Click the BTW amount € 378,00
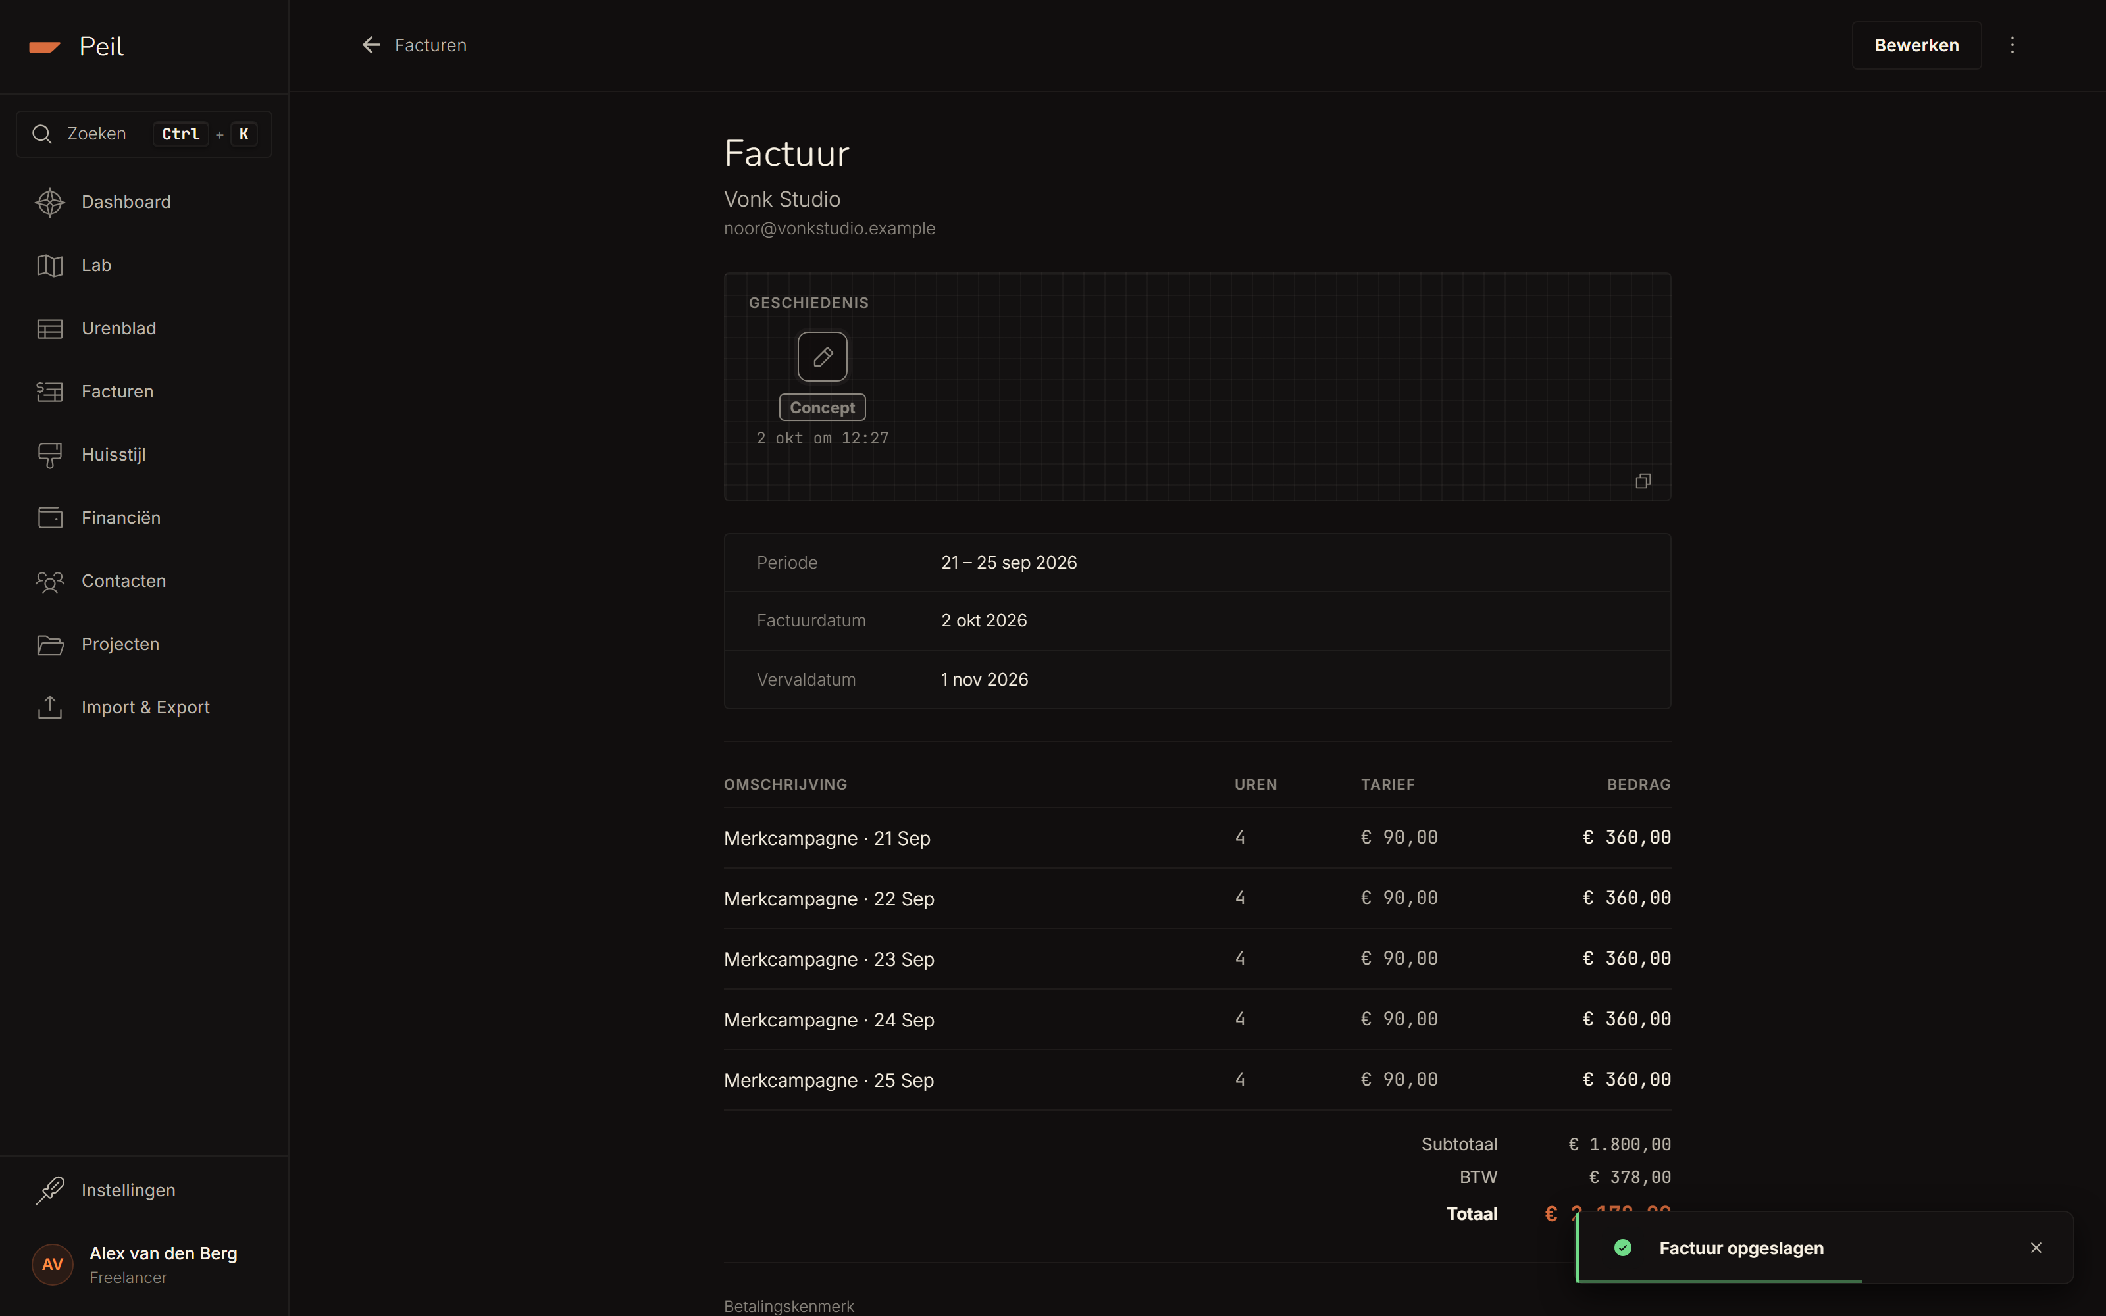This screenshot has height=1316, width=2106. [x=1630, y=1178]
